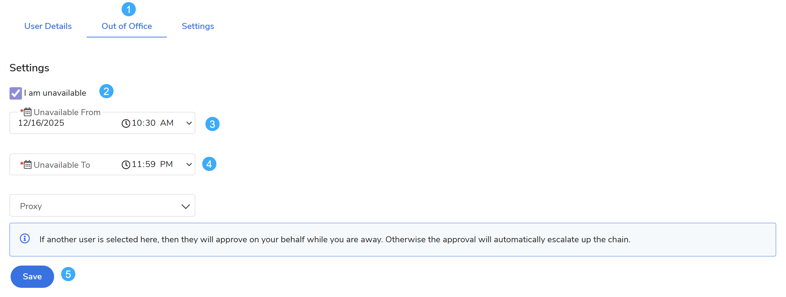Image resolution: width=786 pixels, height=297 pixels.
Task: Open the Settings tab
Action: pyautogui.click(x=198, y=26)
